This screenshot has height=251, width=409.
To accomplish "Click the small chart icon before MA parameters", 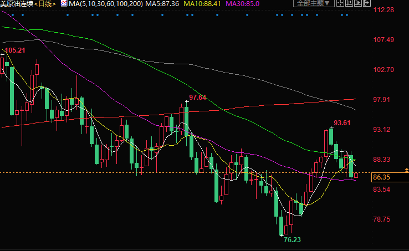I will pyautogui.click(x=64, y=4).
